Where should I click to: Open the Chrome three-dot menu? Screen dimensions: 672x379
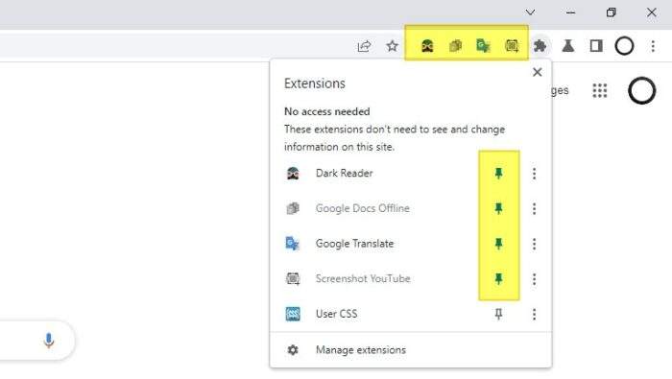click(653, 46)
